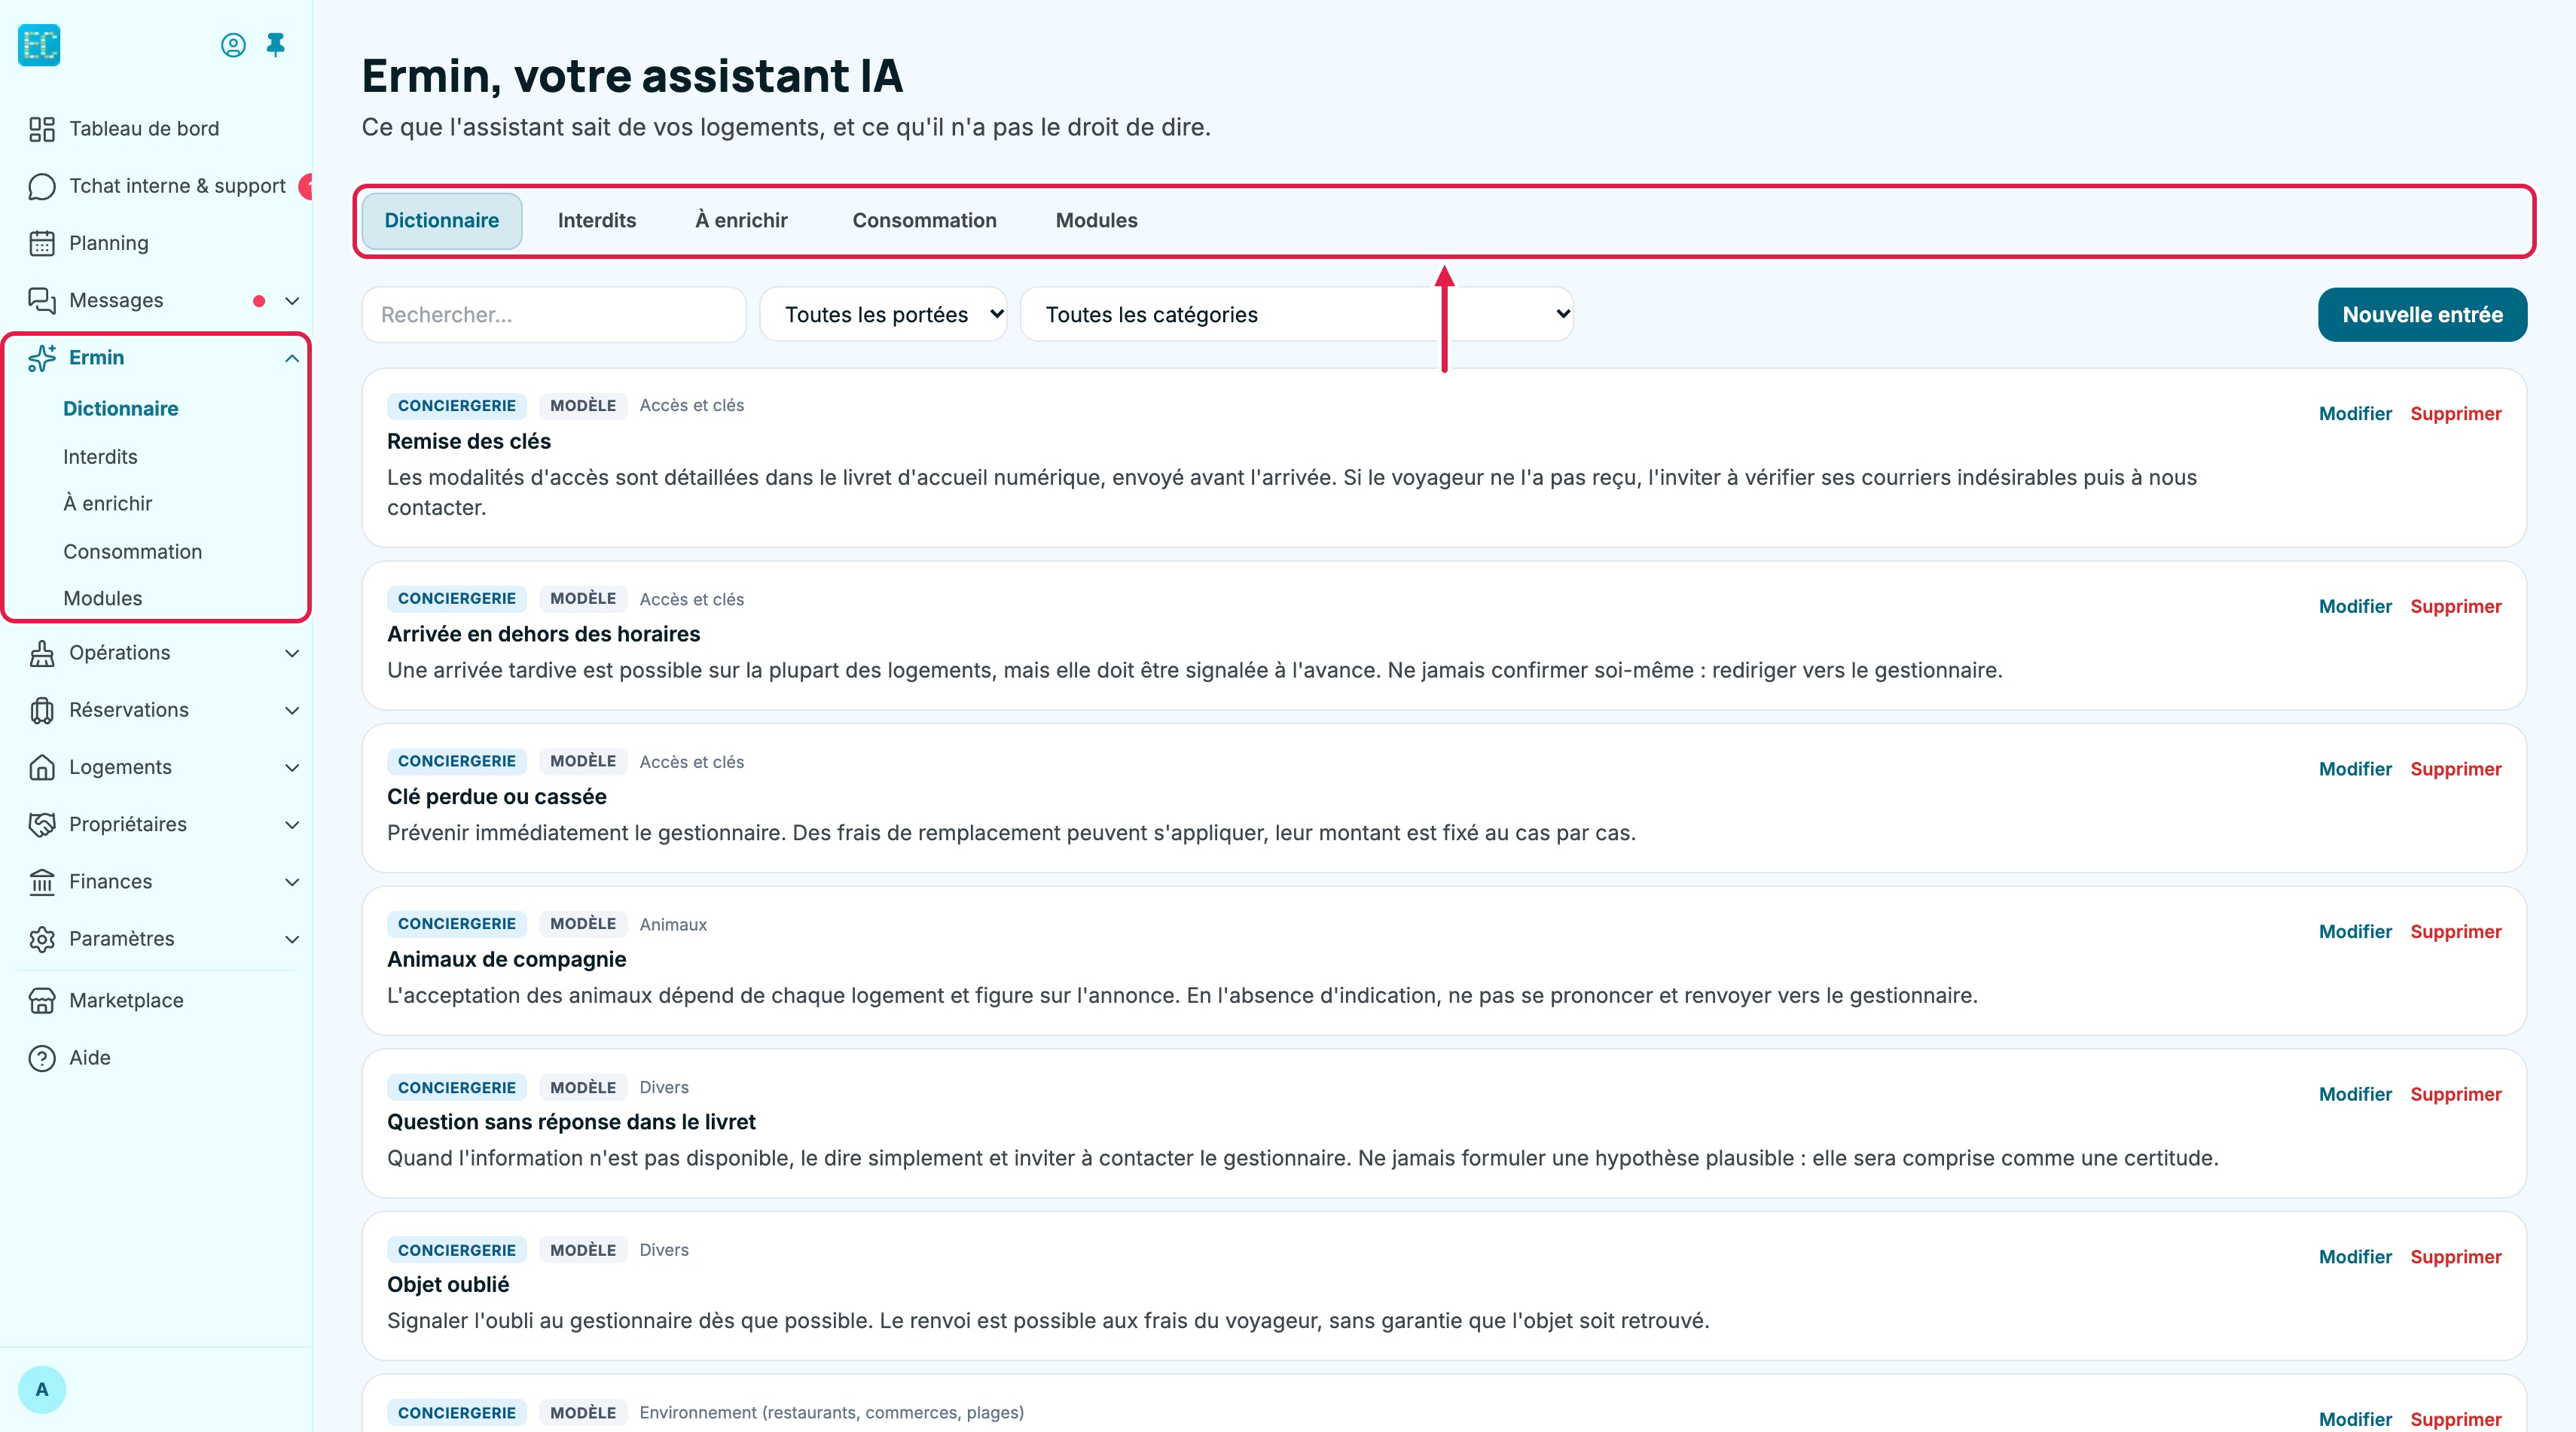
Task: Open the Toutes les portées dropdown
Action: click(x=883, y=315)
